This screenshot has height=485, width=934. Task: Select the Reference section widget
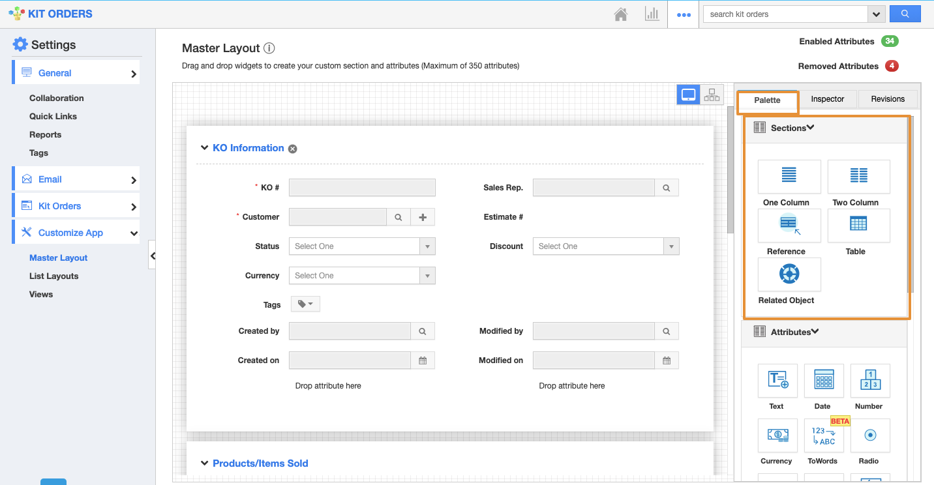tap(789, 226)
